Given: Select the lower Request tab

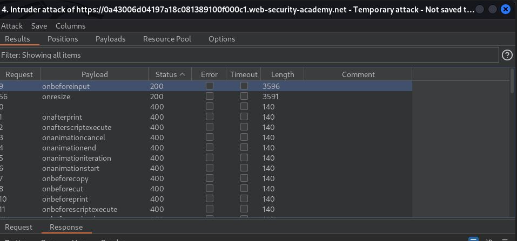Looking at the screenshot, I should click(x=18, y=227).
